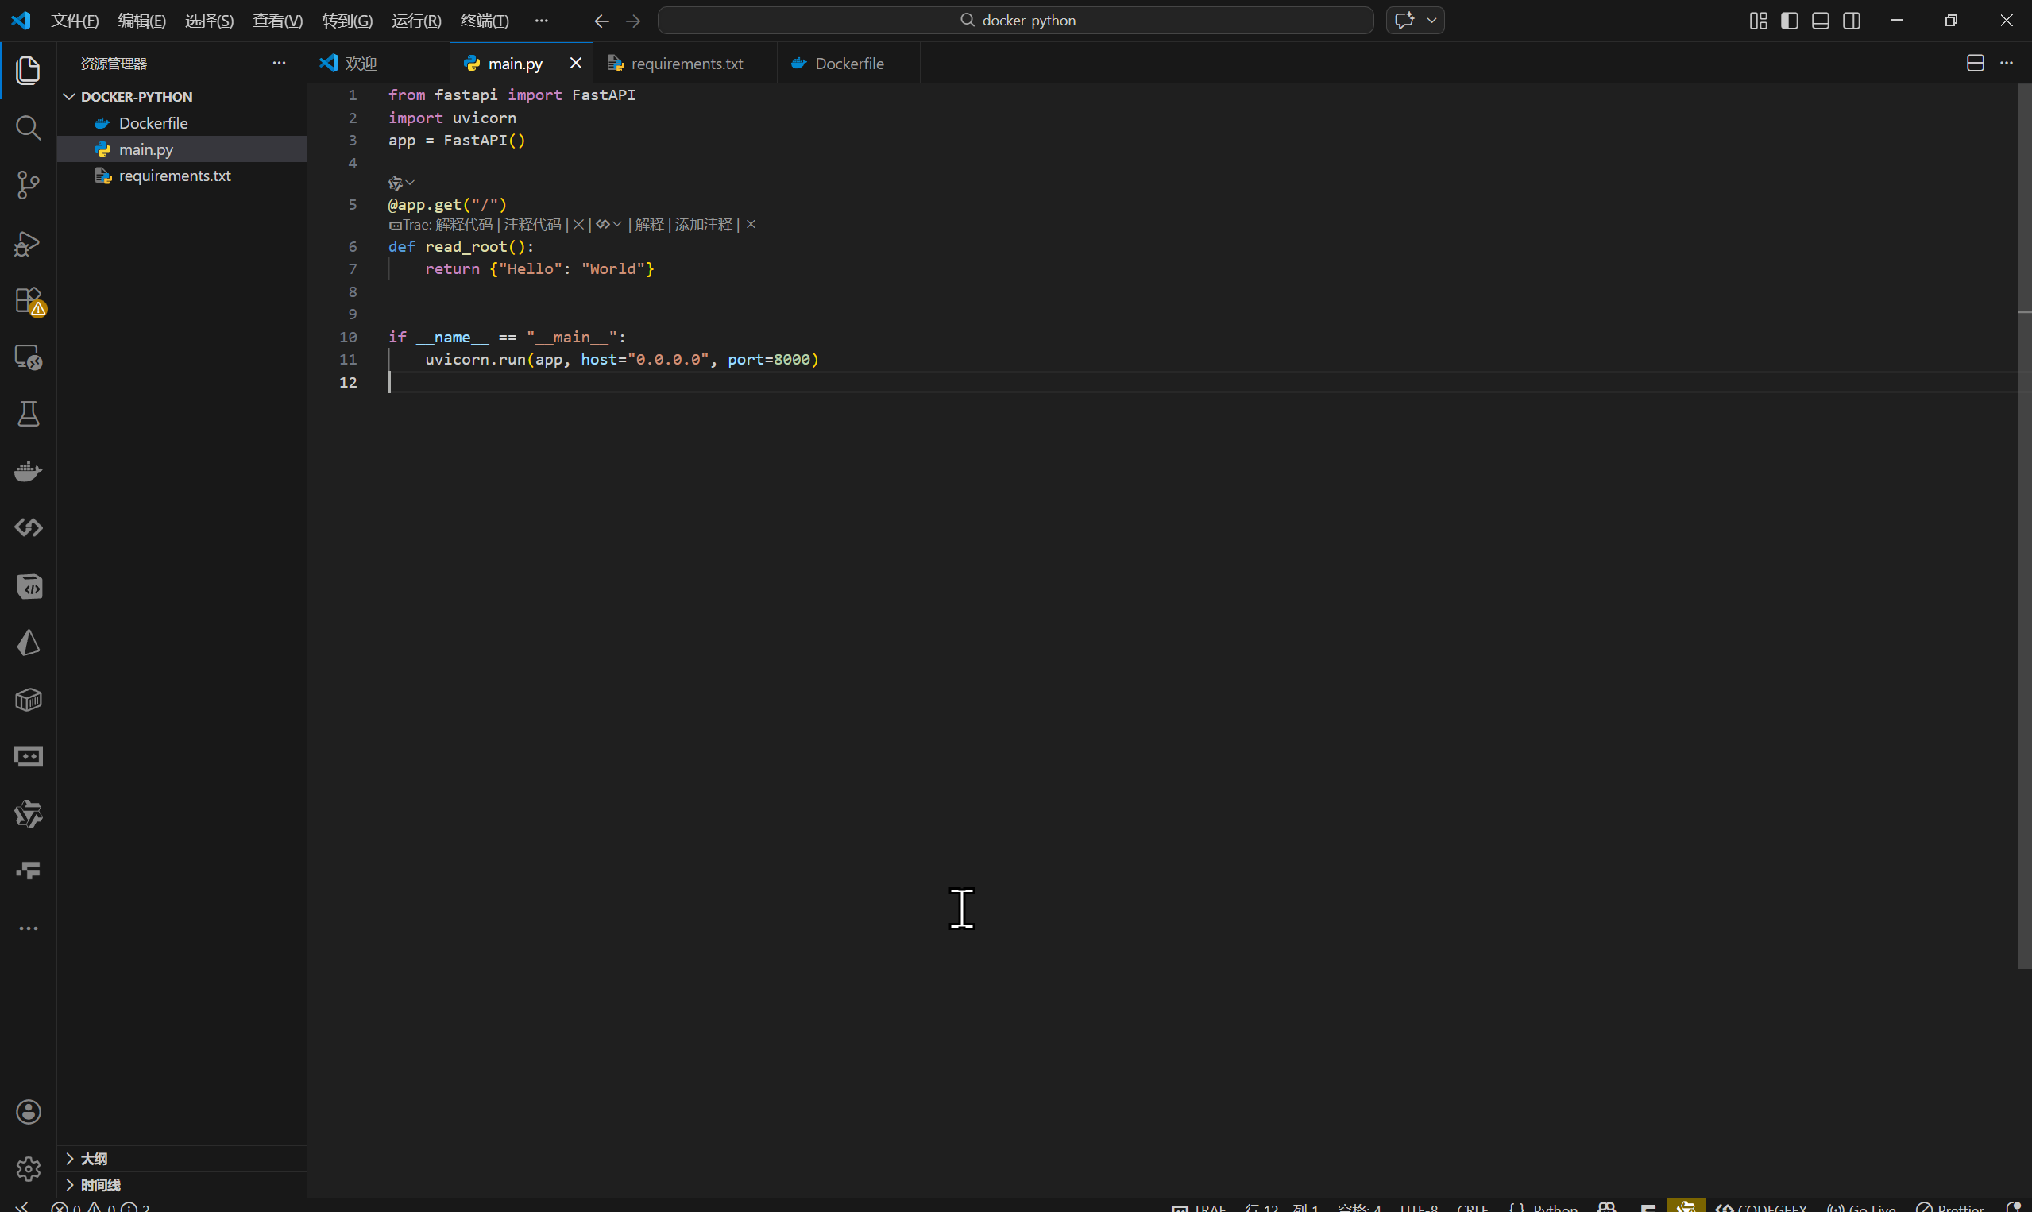Open editor more actions ellipsis
Screen dimensions: 2032x1212
coord(2006,63)
